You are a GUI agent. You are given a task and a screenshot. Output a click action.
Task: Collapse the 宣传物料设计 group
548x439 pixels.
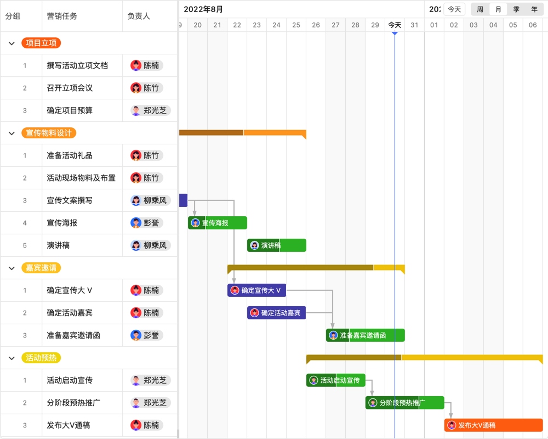[x=12, y=133]
